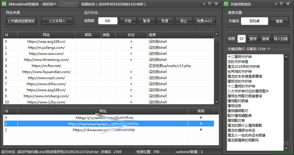Select keyword 属龙跟属猴的相配吗

pos(243,140)
